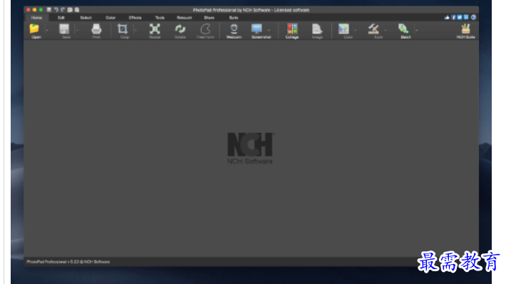Screen dimensions: 506x284
Task: Expand the Batch dropdown arrow
Action: pos(417,30)
